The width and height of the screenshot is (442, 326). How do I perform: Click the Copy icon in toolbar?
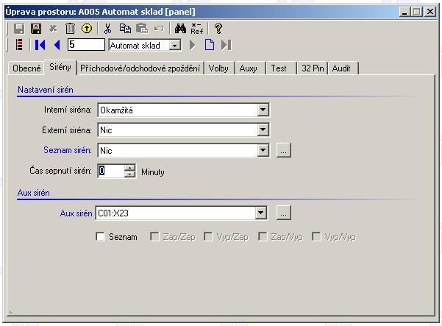point(125,29)
